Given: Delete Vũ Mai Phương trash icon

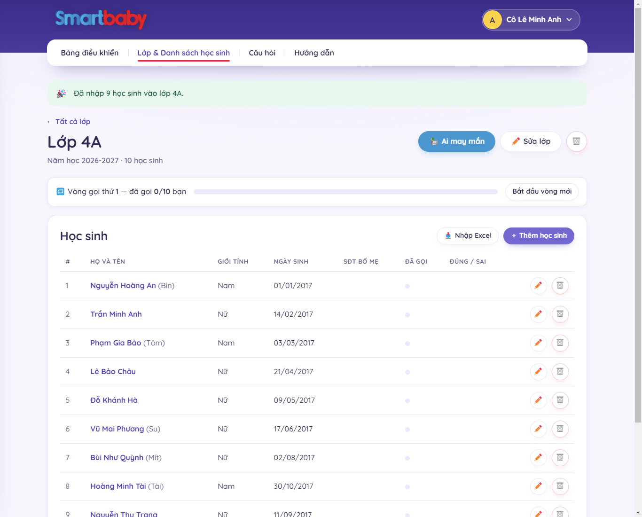Looking at the screenshot, I should pyautogui.click(x=560, y=429).
